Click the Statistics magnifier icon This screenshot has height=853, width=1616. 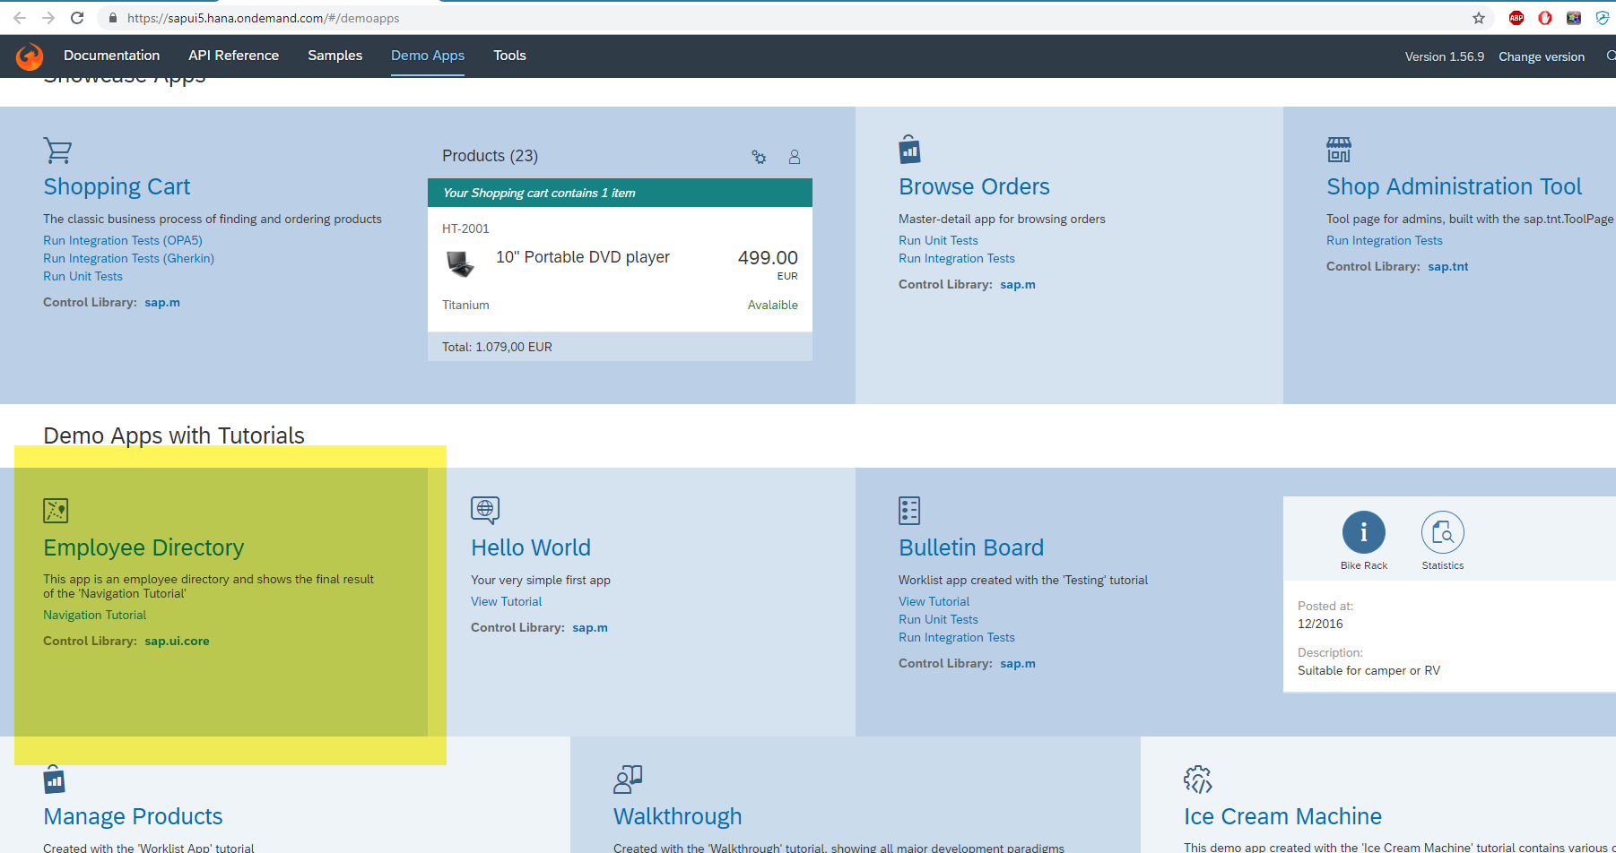[x=1443, y=532]
